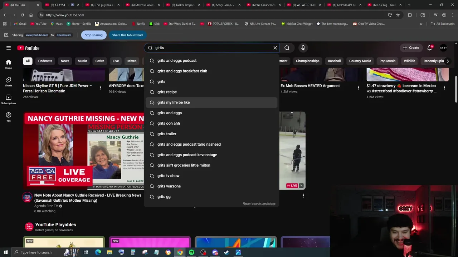The height and width of the screenshot is (257, 458).
Task: Choose suggestion grits my life be like
Action: pyautogui.click(x=211, y=102)
